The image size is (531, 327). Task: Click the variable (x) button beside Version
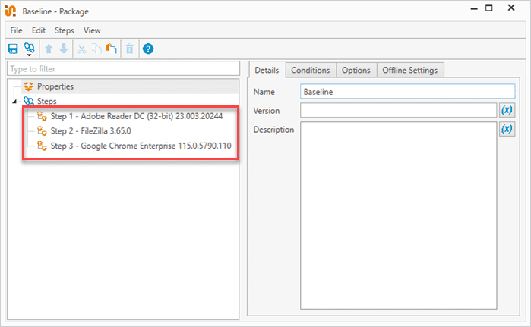pyautogui.click(x=507, y=110)
